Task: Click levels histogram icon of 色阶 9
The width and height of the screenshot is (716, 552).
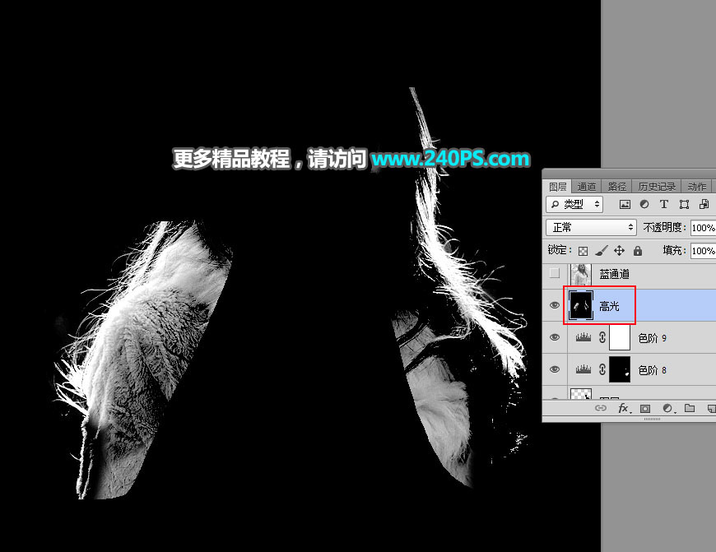Action: 583,337
